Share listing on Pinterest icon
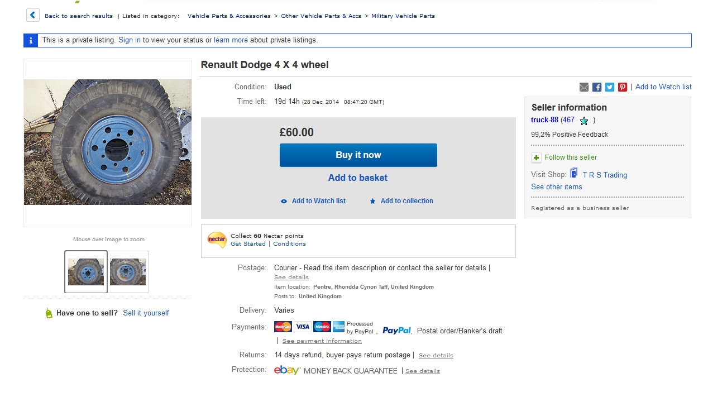Image resolution: width=727 pixels, height=397 pixels. coord(623,87)
